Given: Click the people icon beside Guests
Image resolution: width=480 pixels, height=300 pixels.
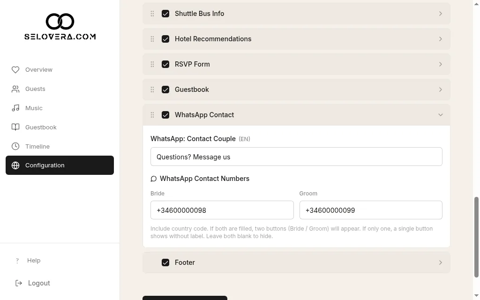Looking at the screenshot, I should tap(15, 89).
